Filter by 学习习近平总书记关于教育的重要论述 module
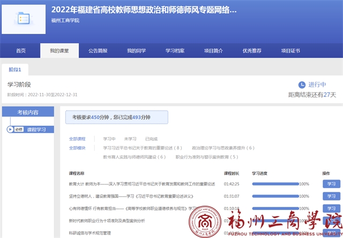The height and width of the screenshot is (238, 343). (143, 148)
